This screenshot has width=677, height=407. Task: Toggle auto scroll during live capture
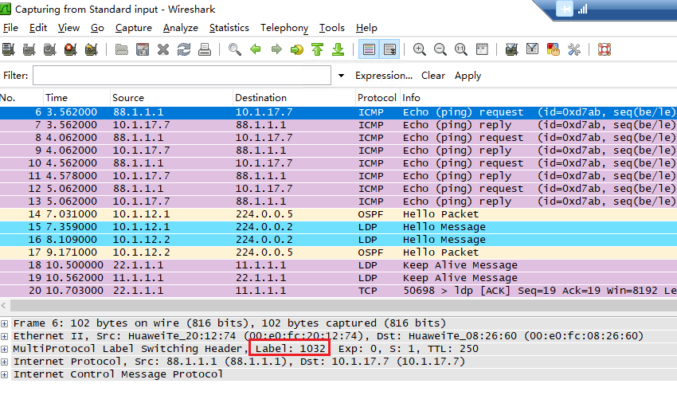[x=389, y=49]
